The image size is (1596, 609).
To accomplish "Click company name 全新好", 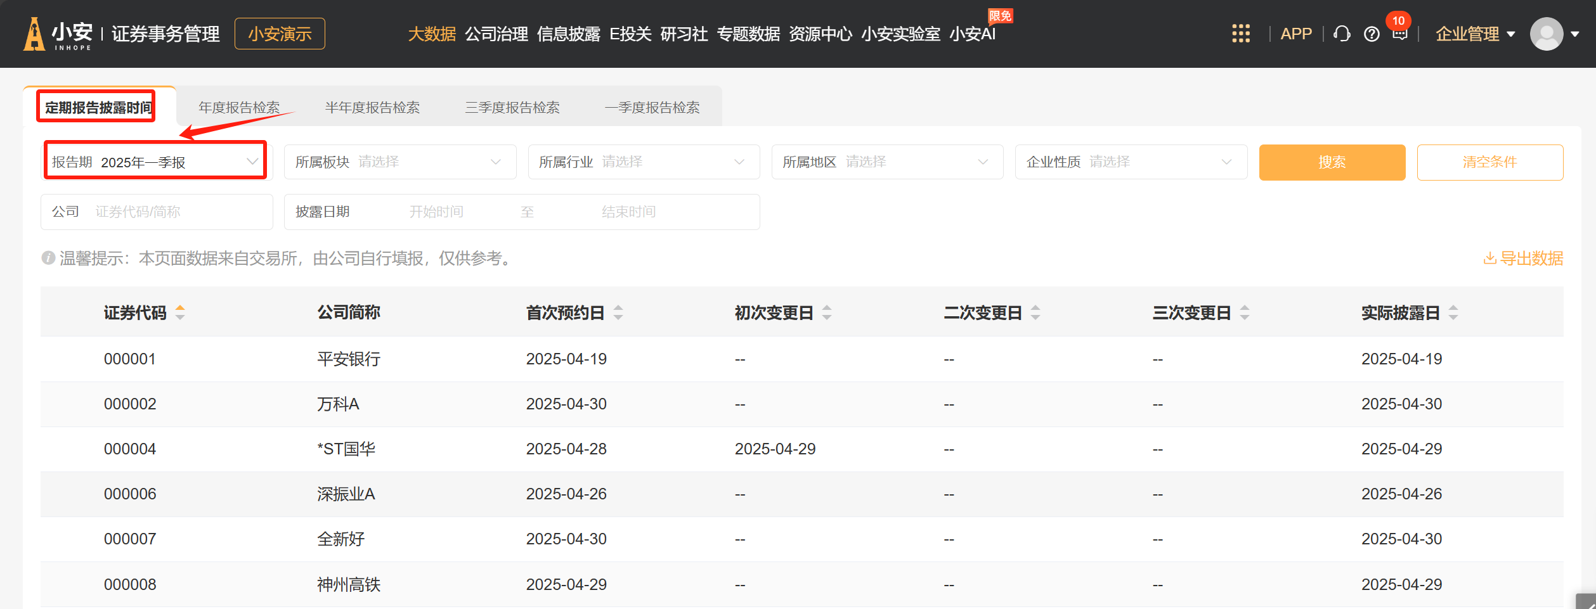I will pos(341,539).
